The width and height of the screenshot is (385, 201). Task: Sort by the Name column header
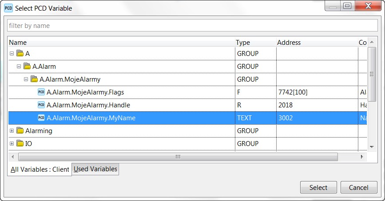click(122, 43)
